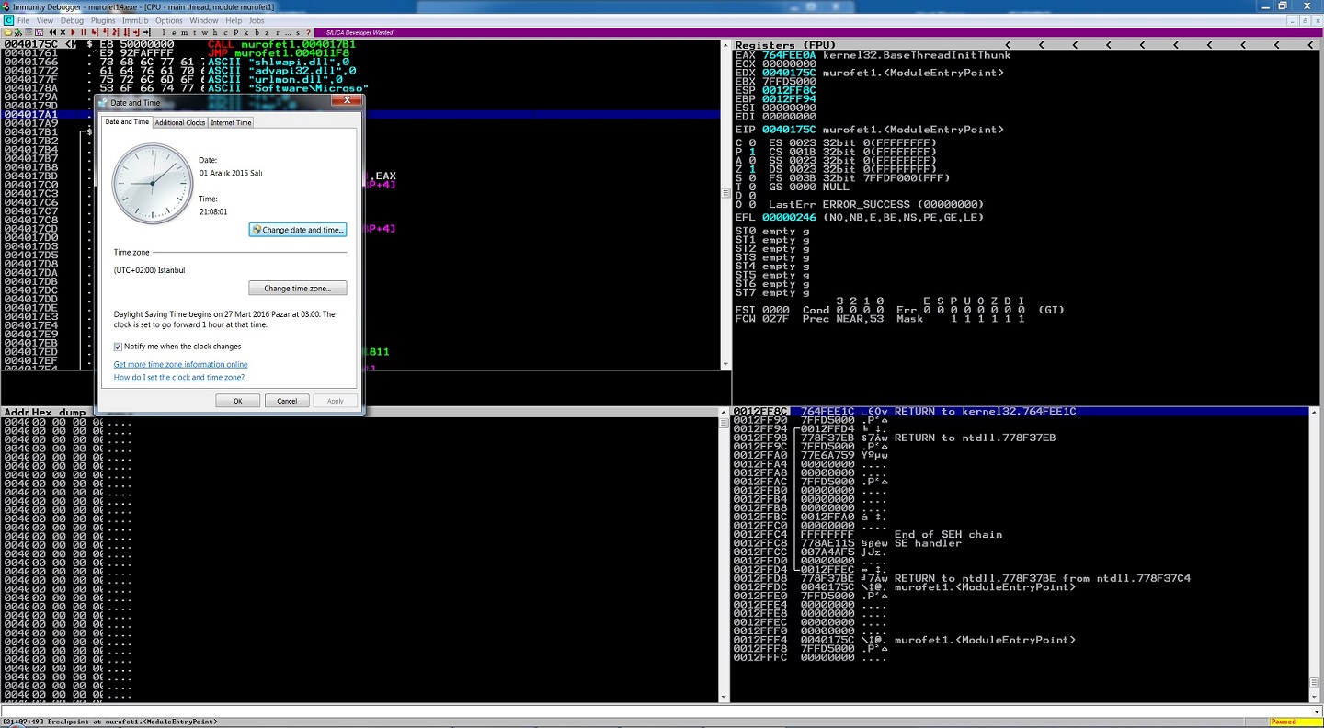This screenshot has height=728, width=1324.
Task: Open the Source window with the 's' button
Action: coord(298,32)
